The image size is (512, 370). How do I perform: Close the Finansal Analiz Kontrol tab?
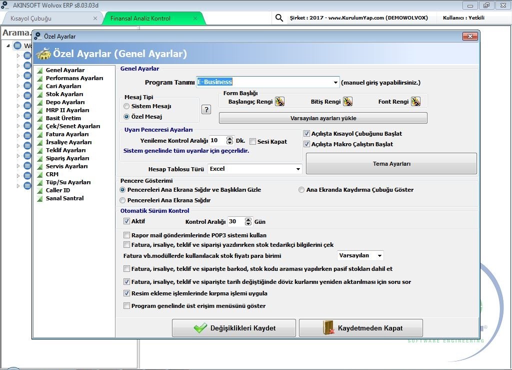coord(195,19)
